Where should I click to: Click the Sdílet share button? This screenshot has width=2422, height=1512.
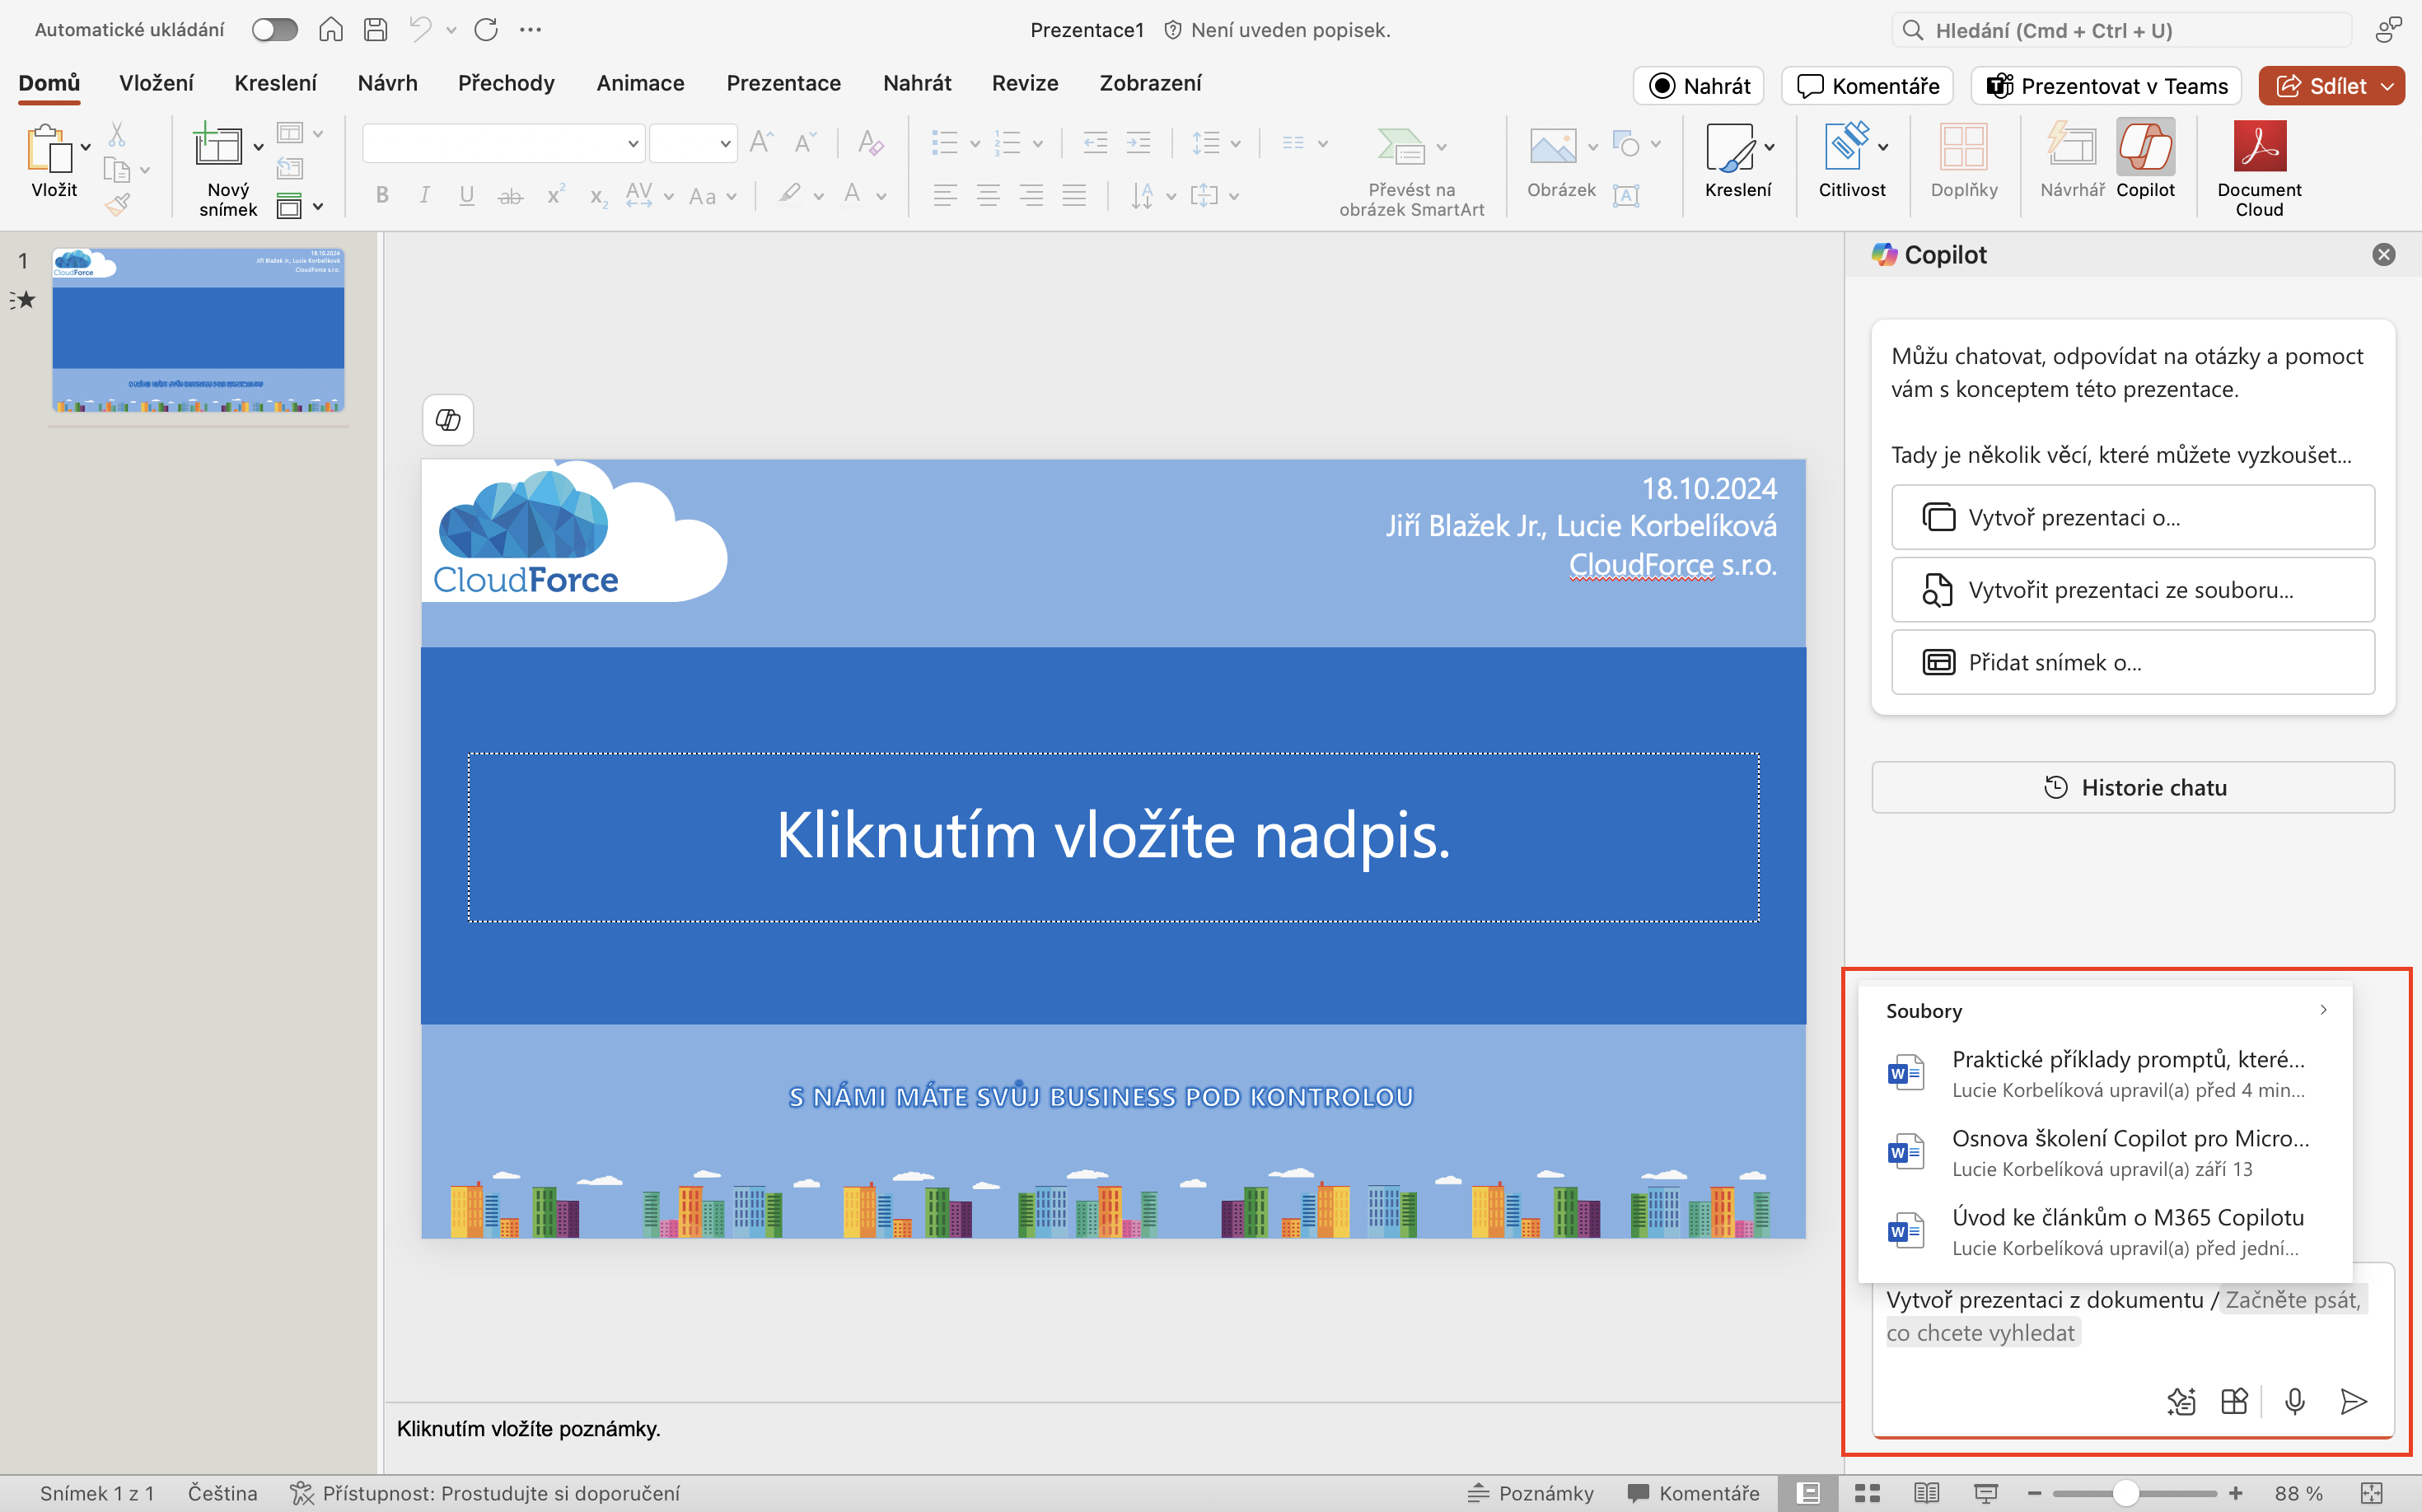[2322, 86]
